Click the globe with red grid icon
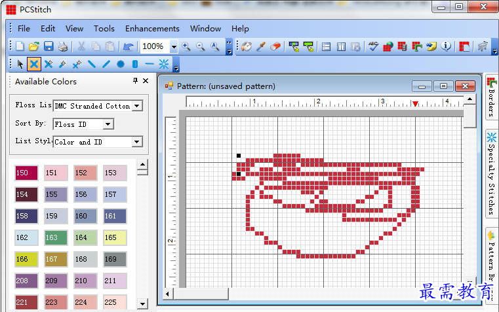The width and height of the screenshot is (499, 312). coord(388,46)
